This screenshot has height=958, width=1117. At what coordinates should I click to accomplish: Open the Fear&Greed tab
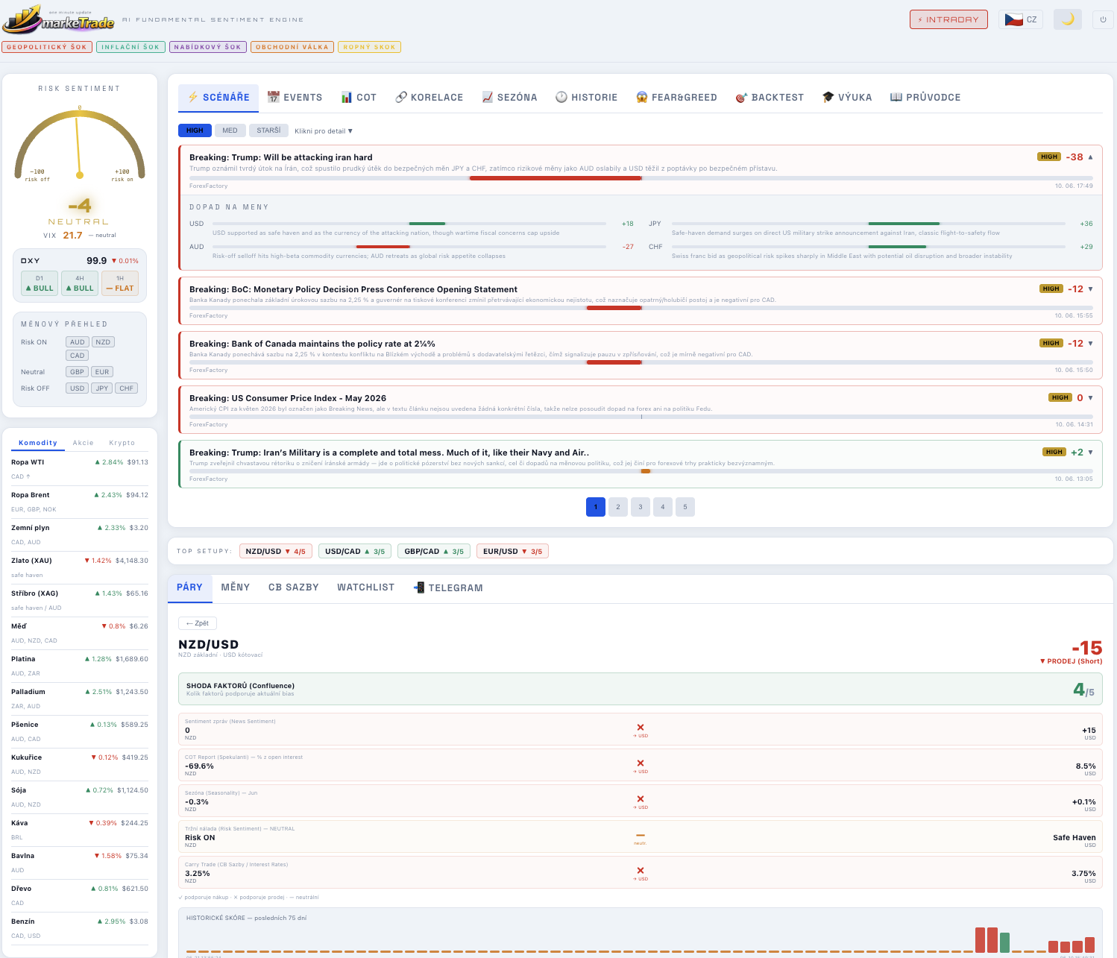(x=677, y=98)
